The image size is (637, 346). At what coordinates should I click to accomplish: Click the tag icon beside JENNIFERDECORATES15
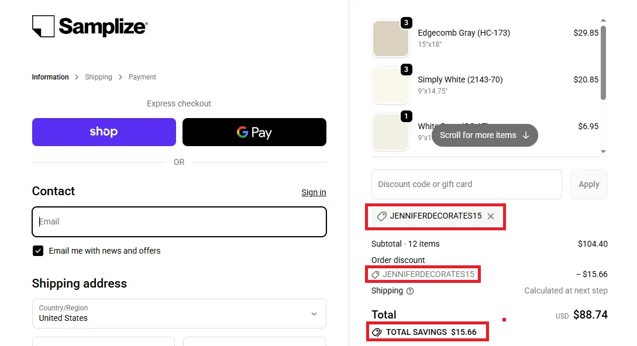coord(381,216)
